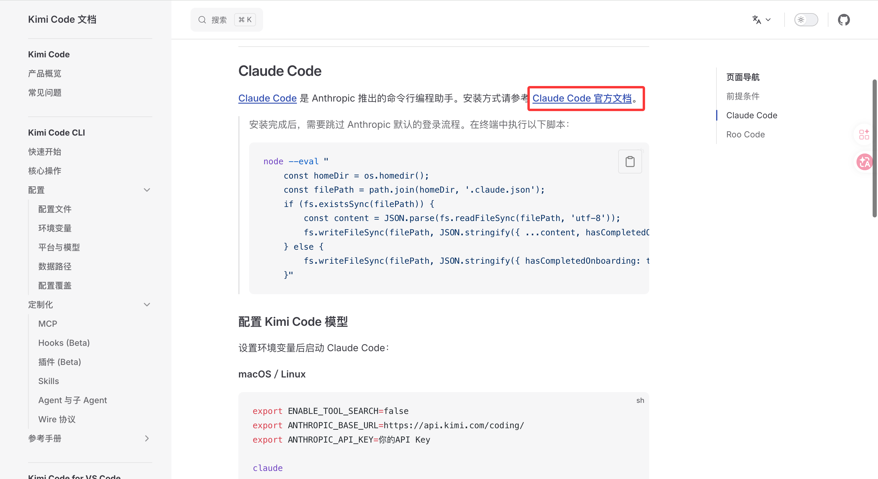
Task: Expand the 参考手册 sidebar section
Action: (x=147, y=438)
